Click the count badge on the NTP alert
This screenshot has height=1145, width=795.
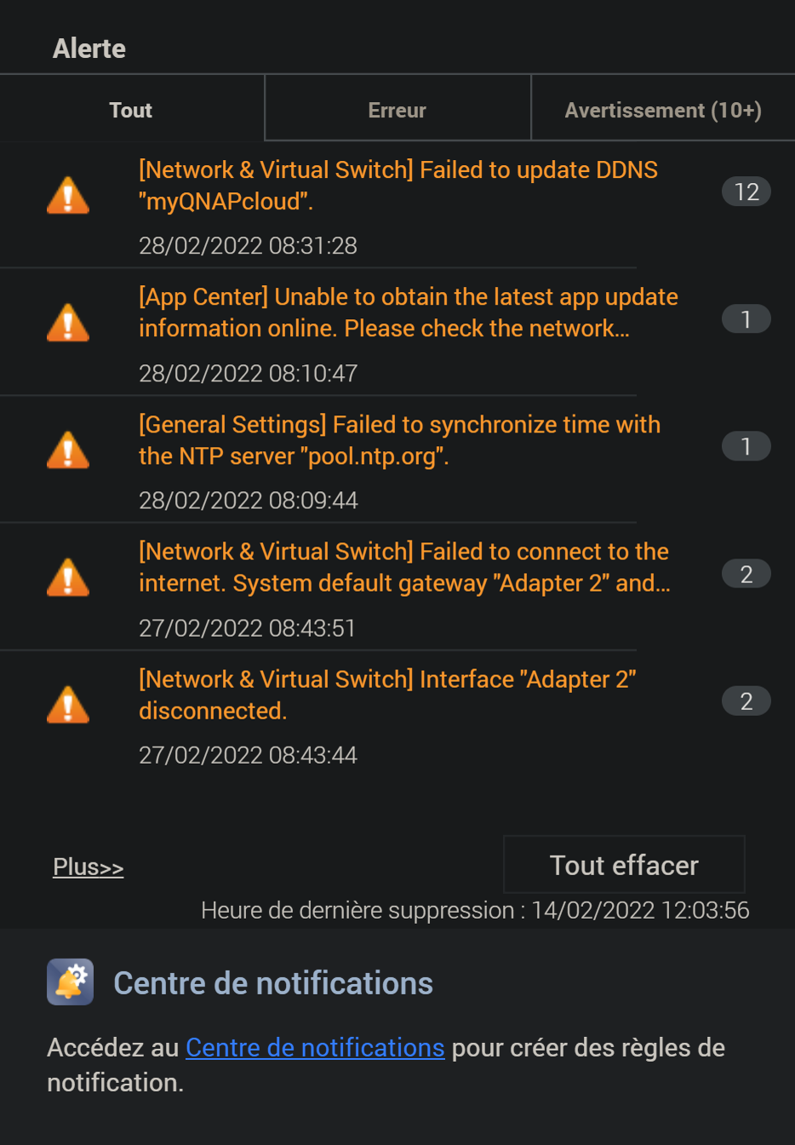click(746, 446)
